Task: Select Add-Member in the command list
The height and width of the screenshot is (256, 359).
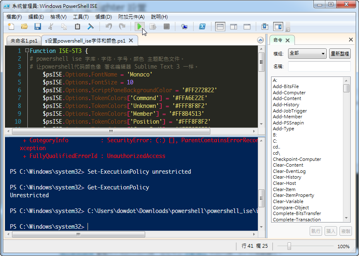Action: coord(287,117)
